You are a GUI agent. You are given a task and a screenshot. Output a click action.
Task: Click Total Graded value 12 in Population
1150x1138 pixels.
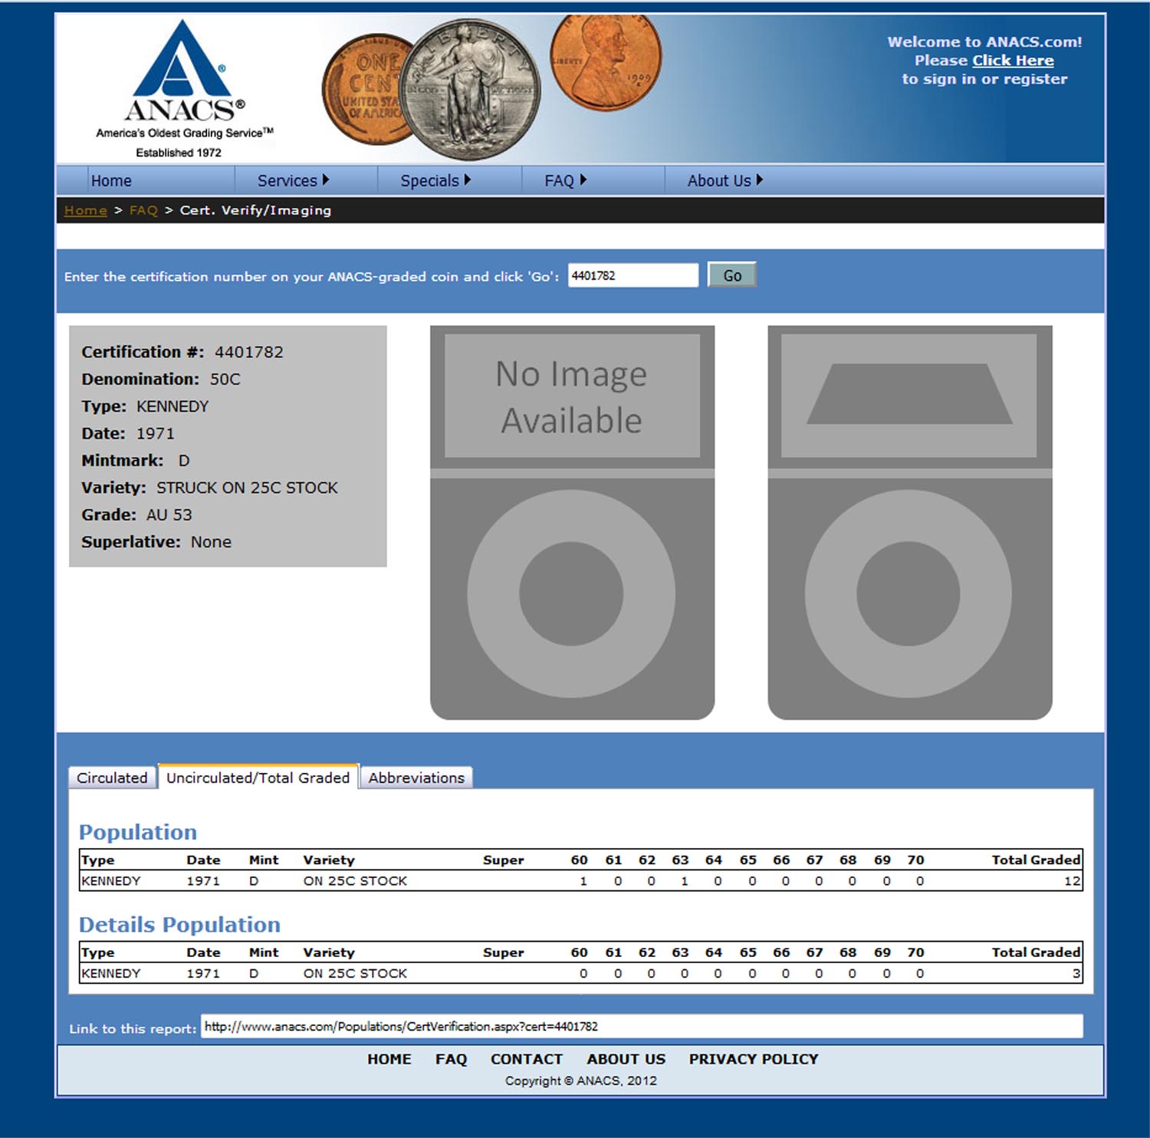pyautogui.click(x=1072, y=881)
